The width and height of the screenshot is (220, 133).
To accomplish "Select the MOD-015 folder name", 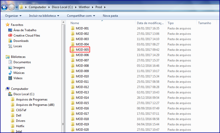I will click(82, 103).
